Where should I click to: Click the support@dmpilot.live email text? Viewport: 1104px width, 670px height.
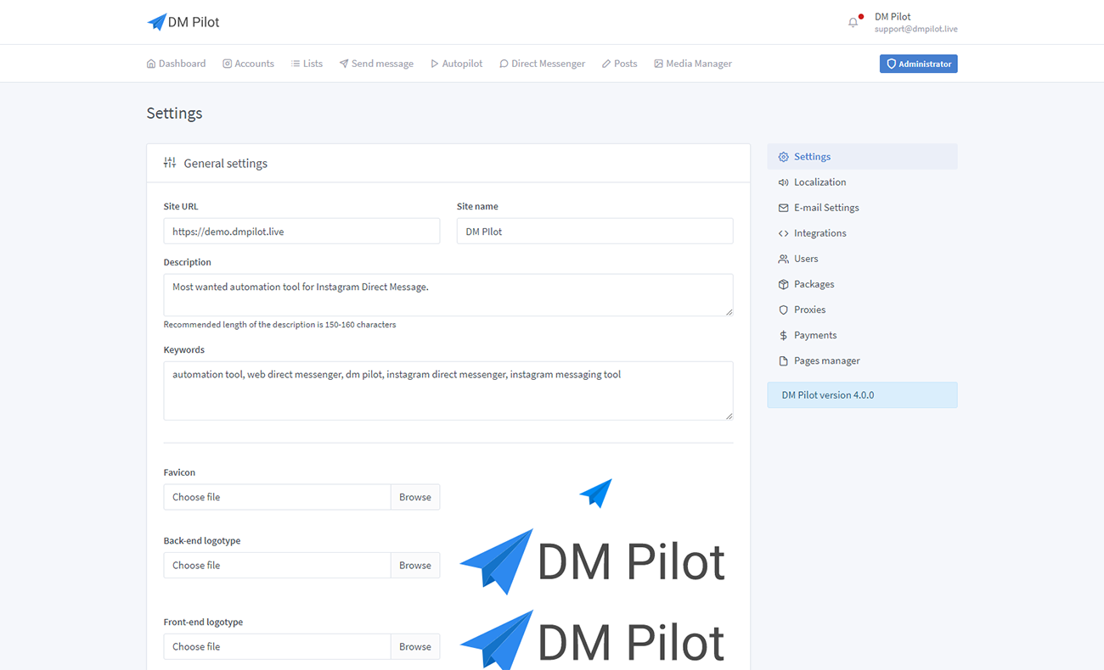click(916, 29)
